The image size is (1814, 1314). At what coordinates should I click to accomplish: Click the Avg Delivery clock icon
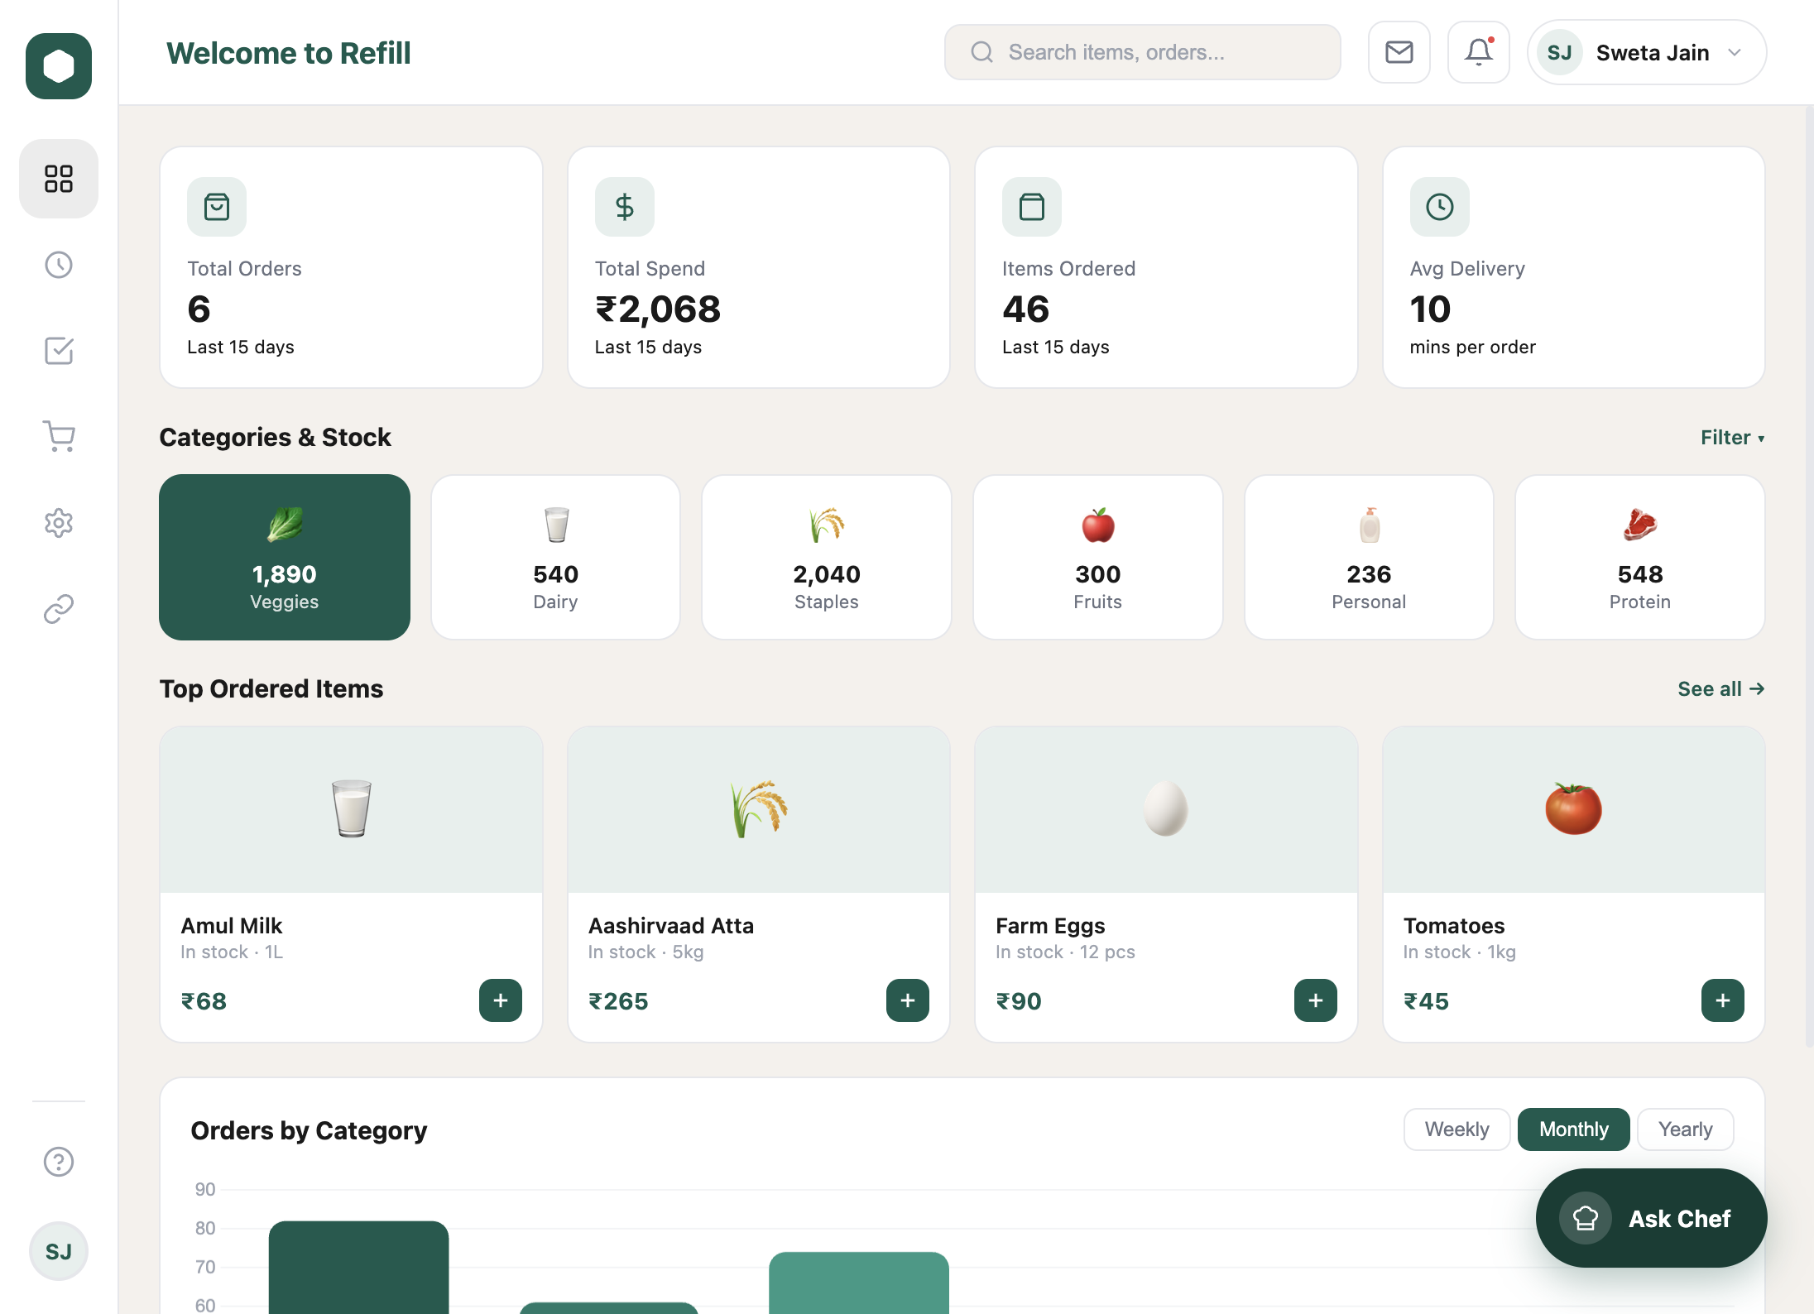coord(1440,207)
